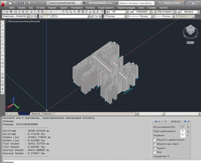Click 'Ожидание' seconds value field
The height and width of the screenshot is (163, 201).
coord(183,135)
